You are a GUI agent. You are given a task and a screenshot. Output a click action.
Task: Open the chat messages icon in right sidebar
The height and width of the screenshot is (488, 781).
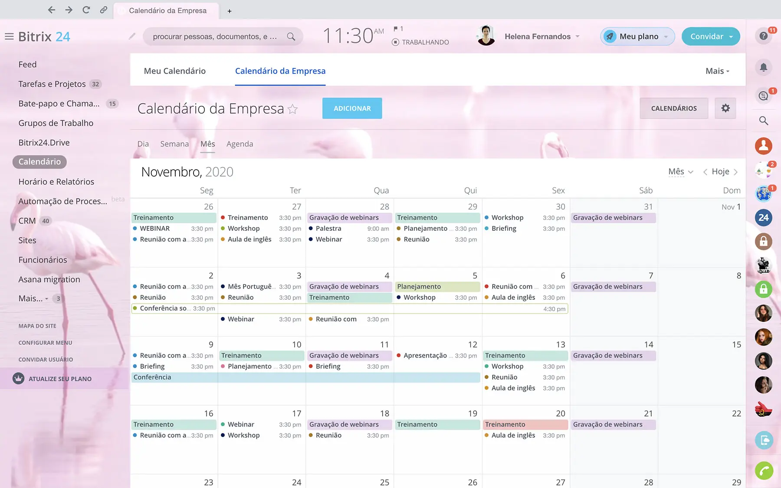763,96
